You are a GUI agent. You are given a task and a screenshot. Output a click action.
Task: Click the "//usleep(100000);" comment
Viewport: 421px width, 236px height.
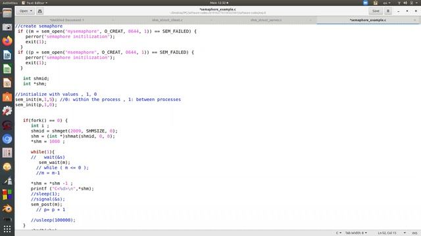click(53, 220)
